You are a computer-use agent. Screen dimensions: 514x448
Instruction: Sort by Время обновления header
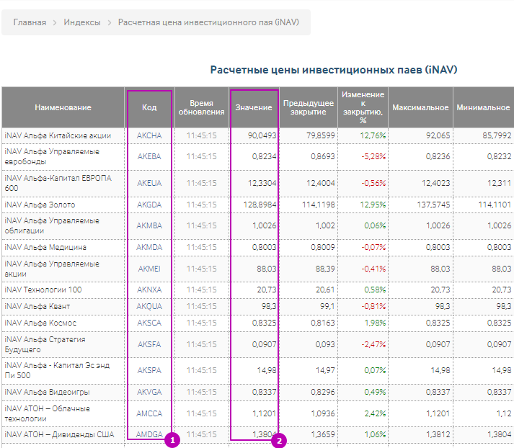[201, 107]
